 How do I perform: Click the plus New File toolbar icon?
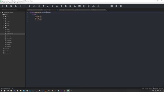[x=2, y=6]
